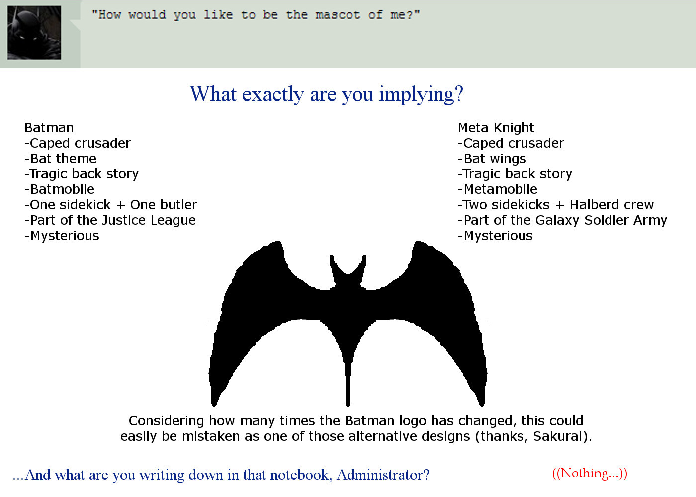This screenshot has height=497, width=696.
Task: Click the quoted question about being the mascot
Action: [256, 15]
